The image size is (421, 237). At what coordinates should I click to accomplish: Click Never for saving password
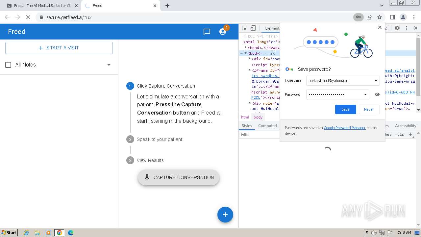[x=369, y=109]
